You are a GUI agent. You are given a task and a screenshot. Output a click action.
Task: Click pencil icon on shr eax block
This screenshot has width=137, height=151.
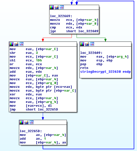point(16,44)
